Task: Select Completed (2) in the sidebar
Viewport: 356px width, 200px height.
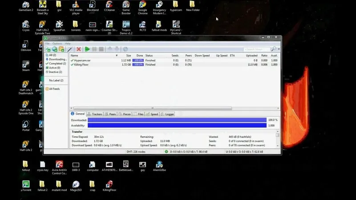Action: (56, 64)
